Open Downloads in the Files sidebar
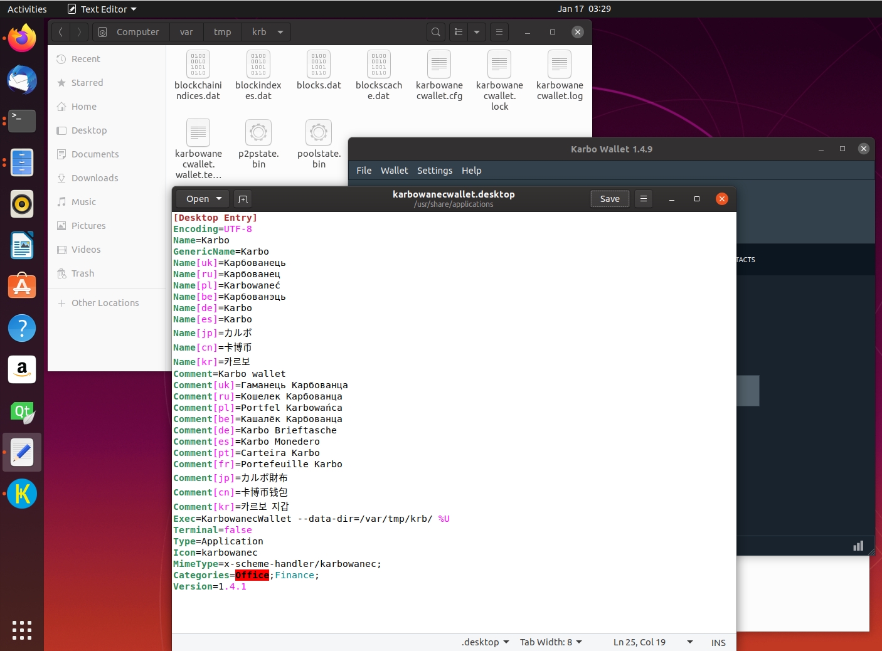Viewport: 882px width, 651px height. (107, 178)
